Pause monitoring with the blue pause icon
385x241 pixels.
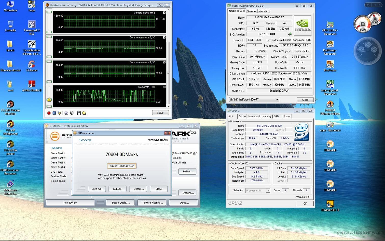click(x=54, y=113)
